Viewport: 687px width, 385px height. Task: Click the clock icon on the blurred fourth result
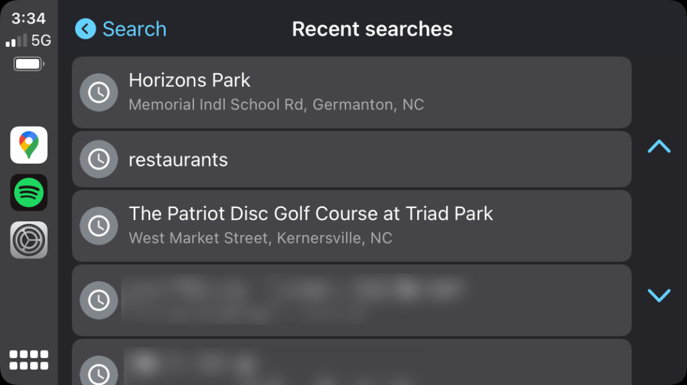99,300
